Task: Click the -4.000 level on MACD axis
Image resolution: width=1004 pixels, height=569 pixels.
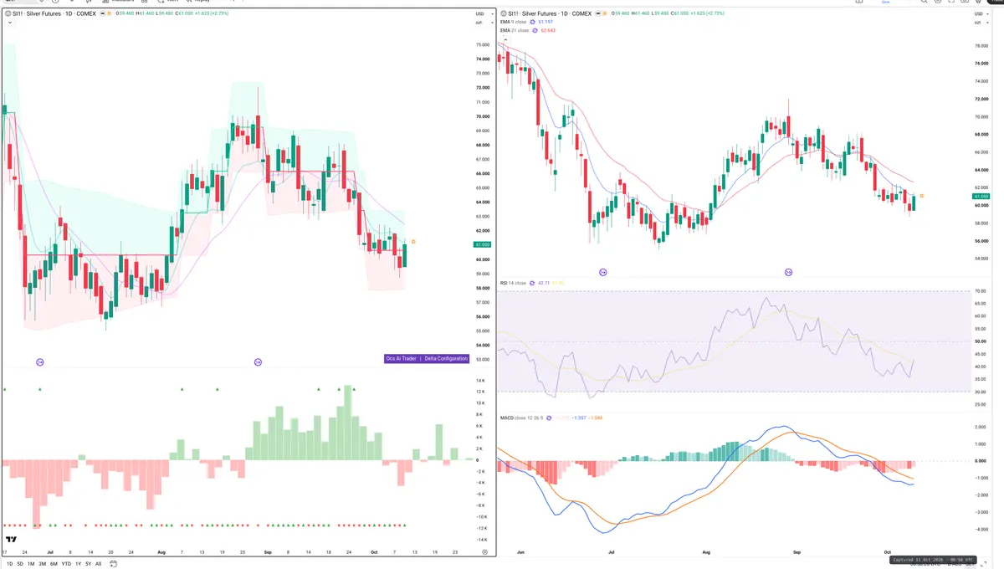Action: point(982,530)
